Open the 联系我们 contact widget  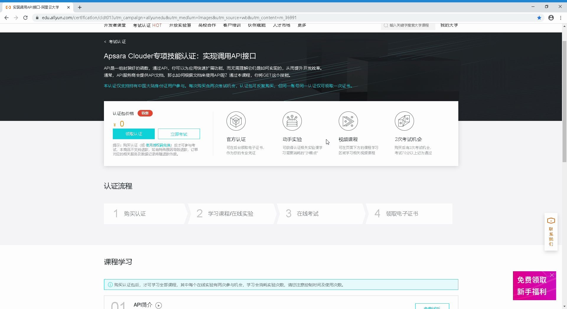coord(551,232)
